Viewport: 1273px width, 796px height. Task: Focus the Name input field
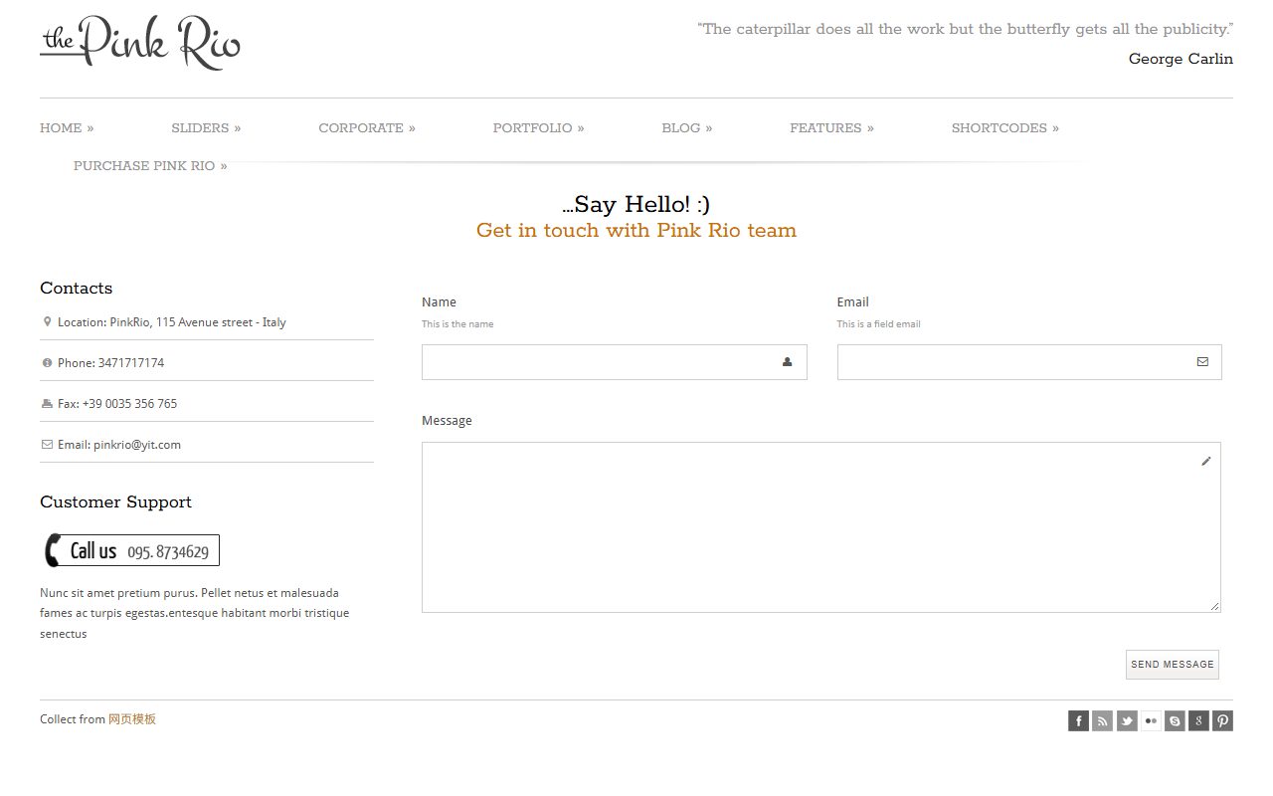[615, 362]
